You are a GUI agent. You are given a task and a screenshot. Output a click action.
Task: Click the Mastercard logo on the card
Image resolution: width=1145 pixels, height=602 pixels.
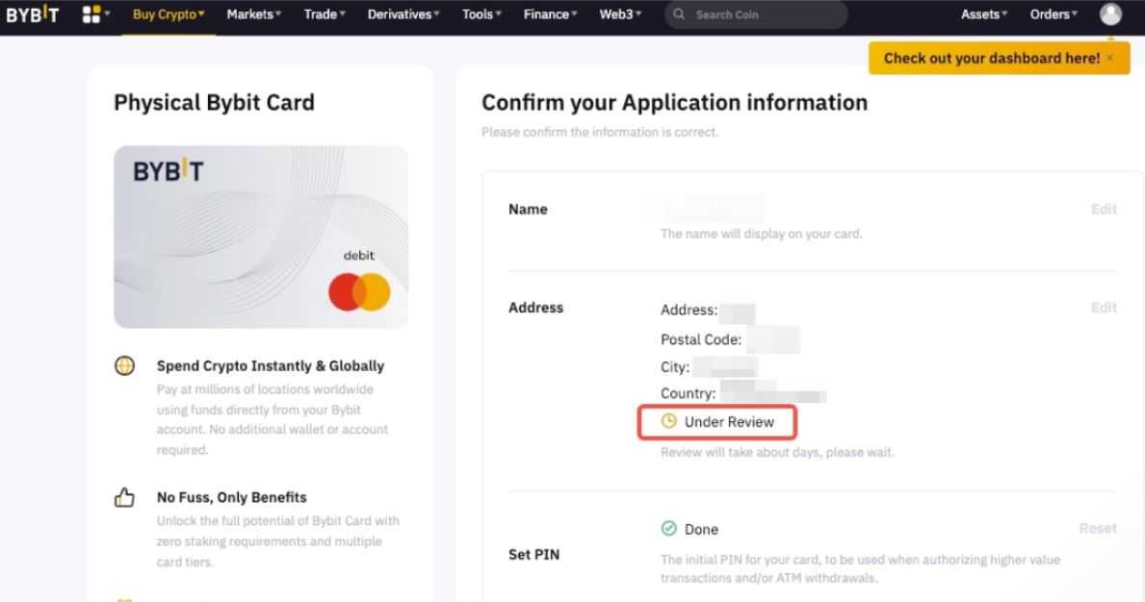click(359, 291)
